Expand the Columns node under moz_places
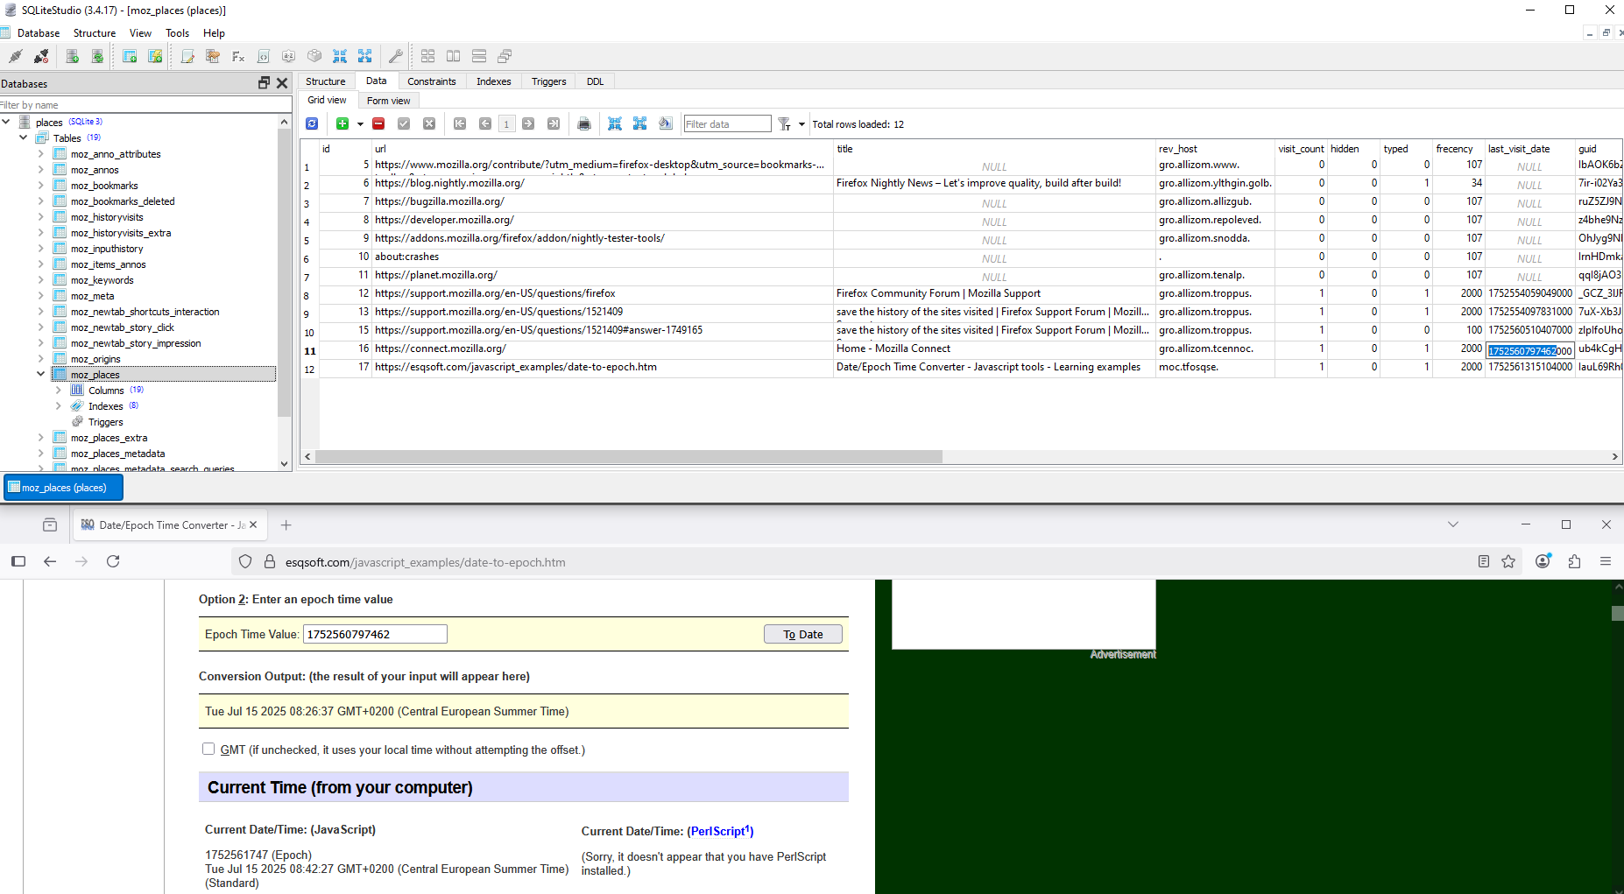 (x=59, y=390)
